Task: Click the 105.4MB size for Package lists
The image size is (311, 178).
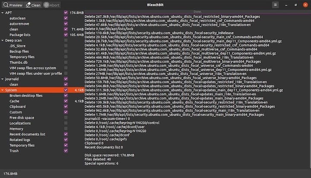Action: [77, 35]
